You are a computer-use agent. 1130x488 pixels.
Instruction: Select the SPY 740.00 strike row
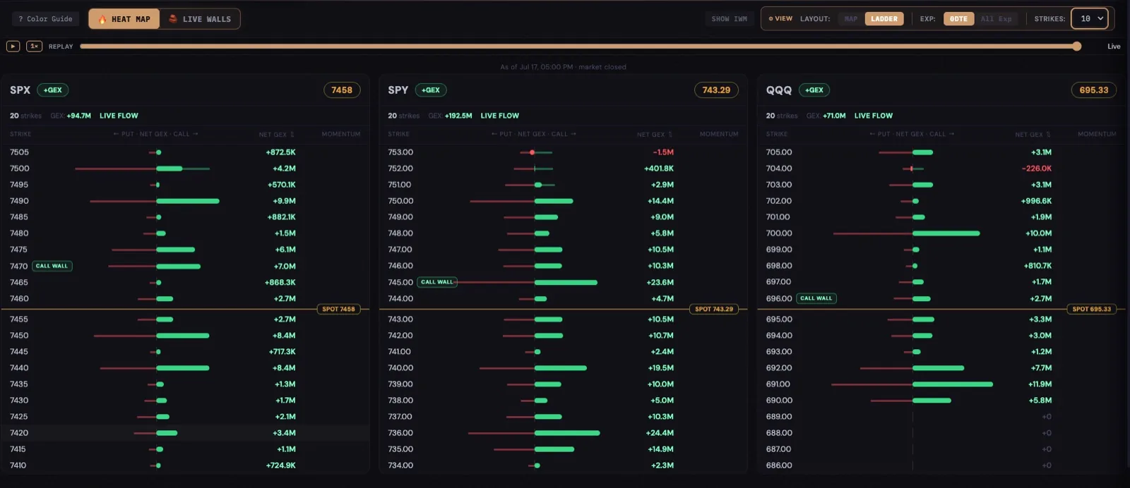563,368
